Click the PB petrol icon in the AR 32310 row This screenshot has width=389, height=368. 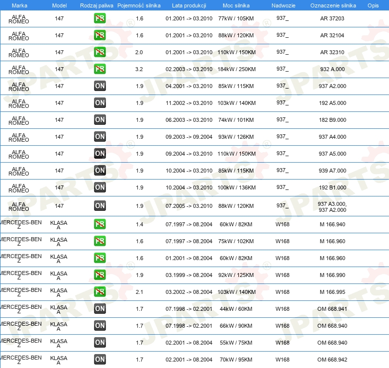99,52
